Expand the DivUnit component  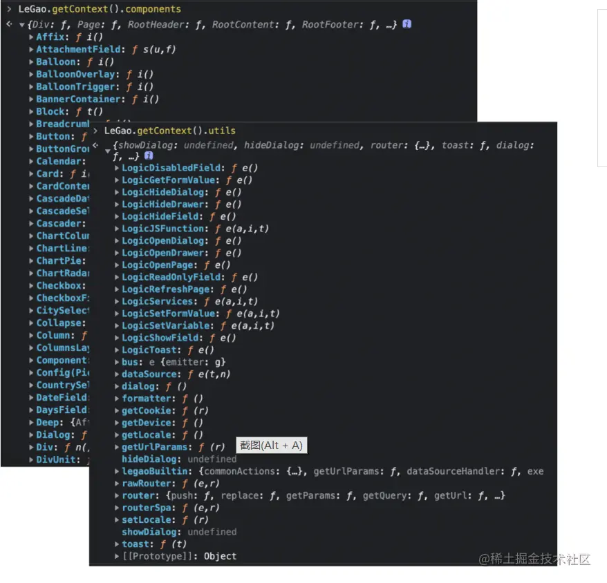click(x=31, y=459)
